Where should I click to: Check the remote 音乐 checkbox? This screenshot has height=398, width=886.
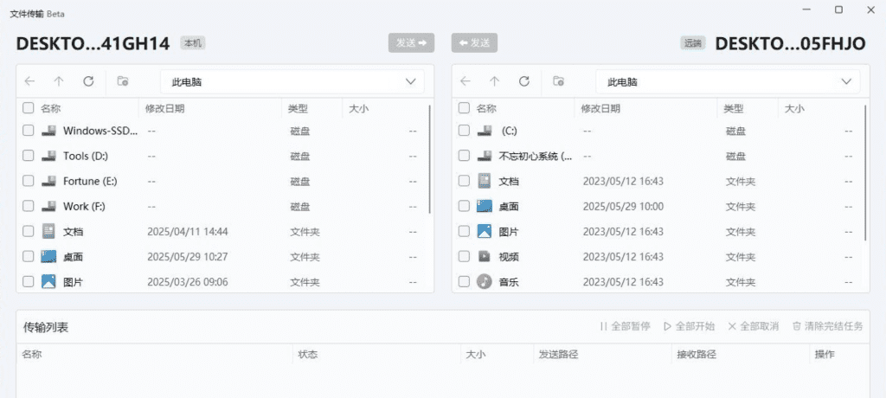coord(464,281)
